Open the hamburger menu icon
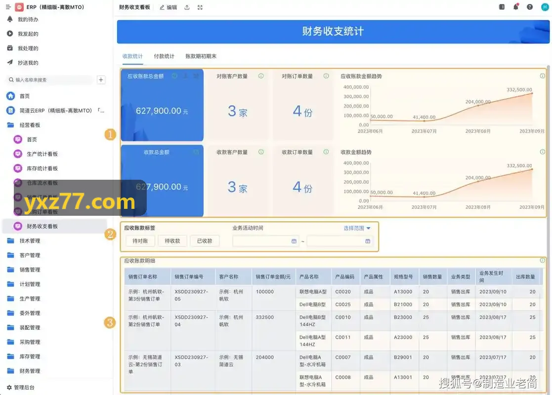 (8, 7)
